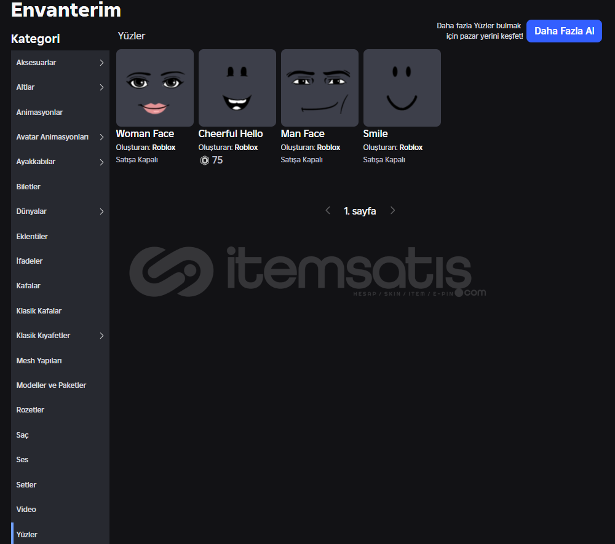Open the Altlar category
The height and width of the screenshot is (544, 615).
click(60, 87)
